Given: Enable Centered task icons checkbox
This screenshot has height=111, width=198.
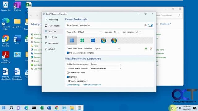Looking at the screenshot, I should (x=67, y=73).
